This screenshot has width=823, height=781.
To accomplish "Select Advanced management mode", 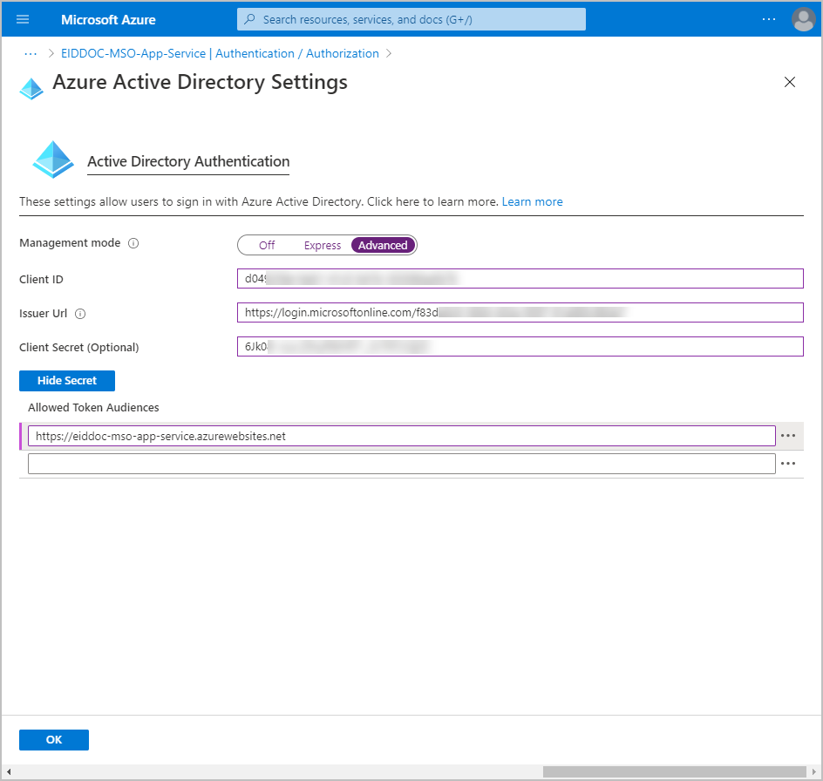I will coord(383,246).
